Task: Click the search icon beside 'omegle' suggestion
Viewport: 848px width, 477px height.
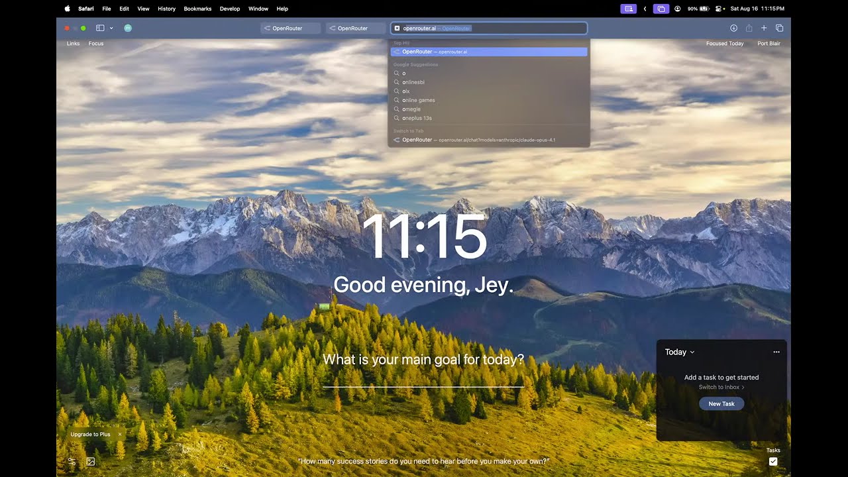Action: 397,109
